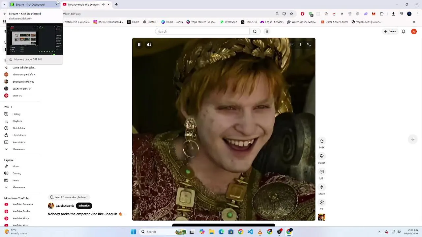Image resolution: width=422 pixels, height=237 pixels.
Task: Go to next Short with down arrow
Action: 413,139
